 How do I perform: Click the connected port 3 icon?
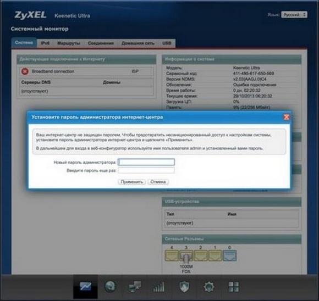pyautogui.click(x=186, y=256)
